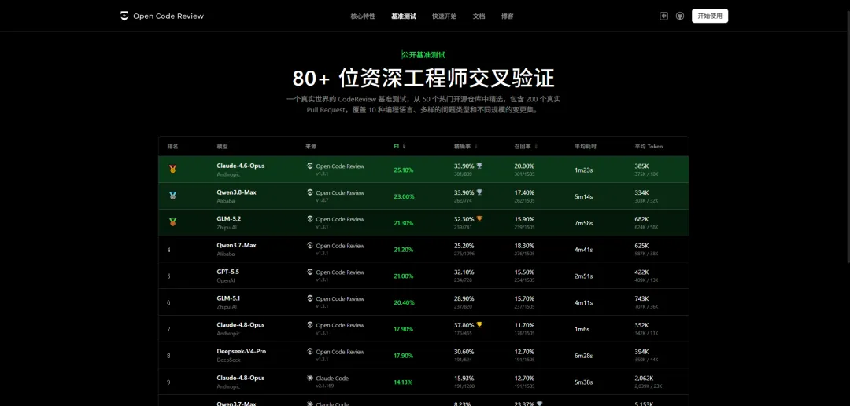Screen dimensions: 850x406
Task: Select the GPT-5.5 model name
Action: click(227, 272)
